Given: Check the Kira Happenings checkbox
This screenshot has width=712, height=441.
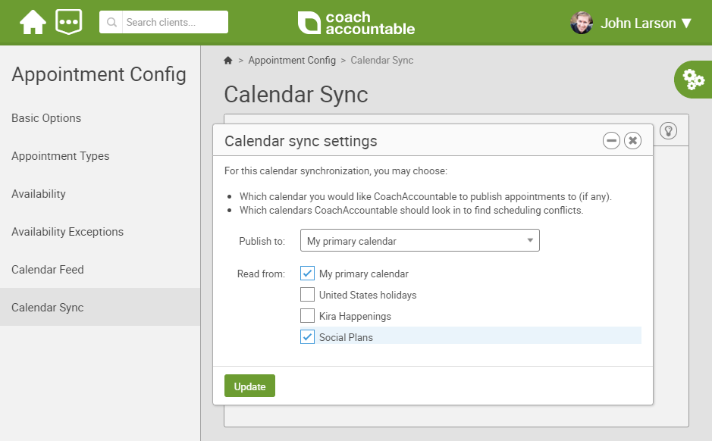Looking at the screenshot, I should (x=307, y=315).
